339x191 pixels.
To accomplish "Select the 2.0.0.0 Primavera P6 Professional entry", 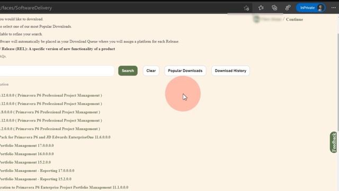I will click(50, 128).
